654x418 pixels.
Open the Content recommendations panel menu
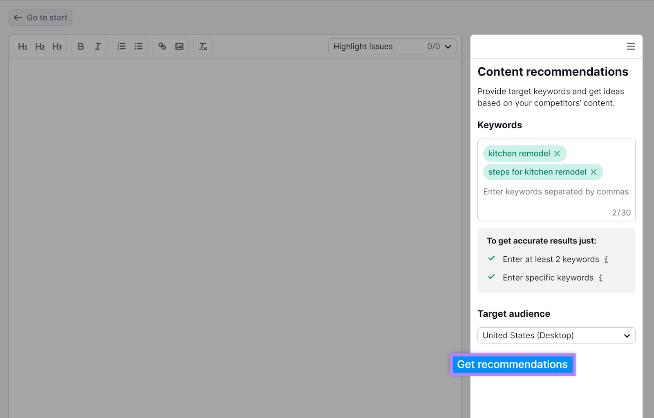[631, 46]
